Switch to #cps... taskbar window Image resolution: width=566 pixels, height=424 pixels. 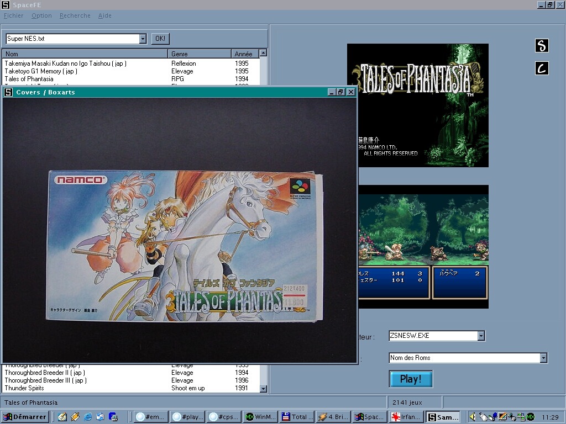coord(224,417)
